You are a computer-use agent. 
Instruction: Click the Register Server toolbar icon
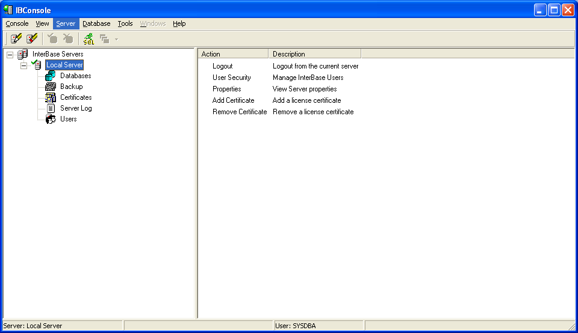coord(16,38)
